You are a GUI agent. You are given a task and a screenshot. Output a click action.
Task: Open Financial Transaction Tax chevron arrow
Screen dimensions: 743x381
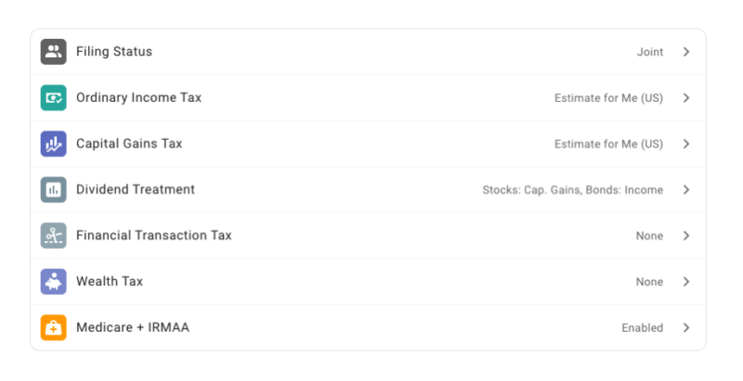click(x=686, y=235)
